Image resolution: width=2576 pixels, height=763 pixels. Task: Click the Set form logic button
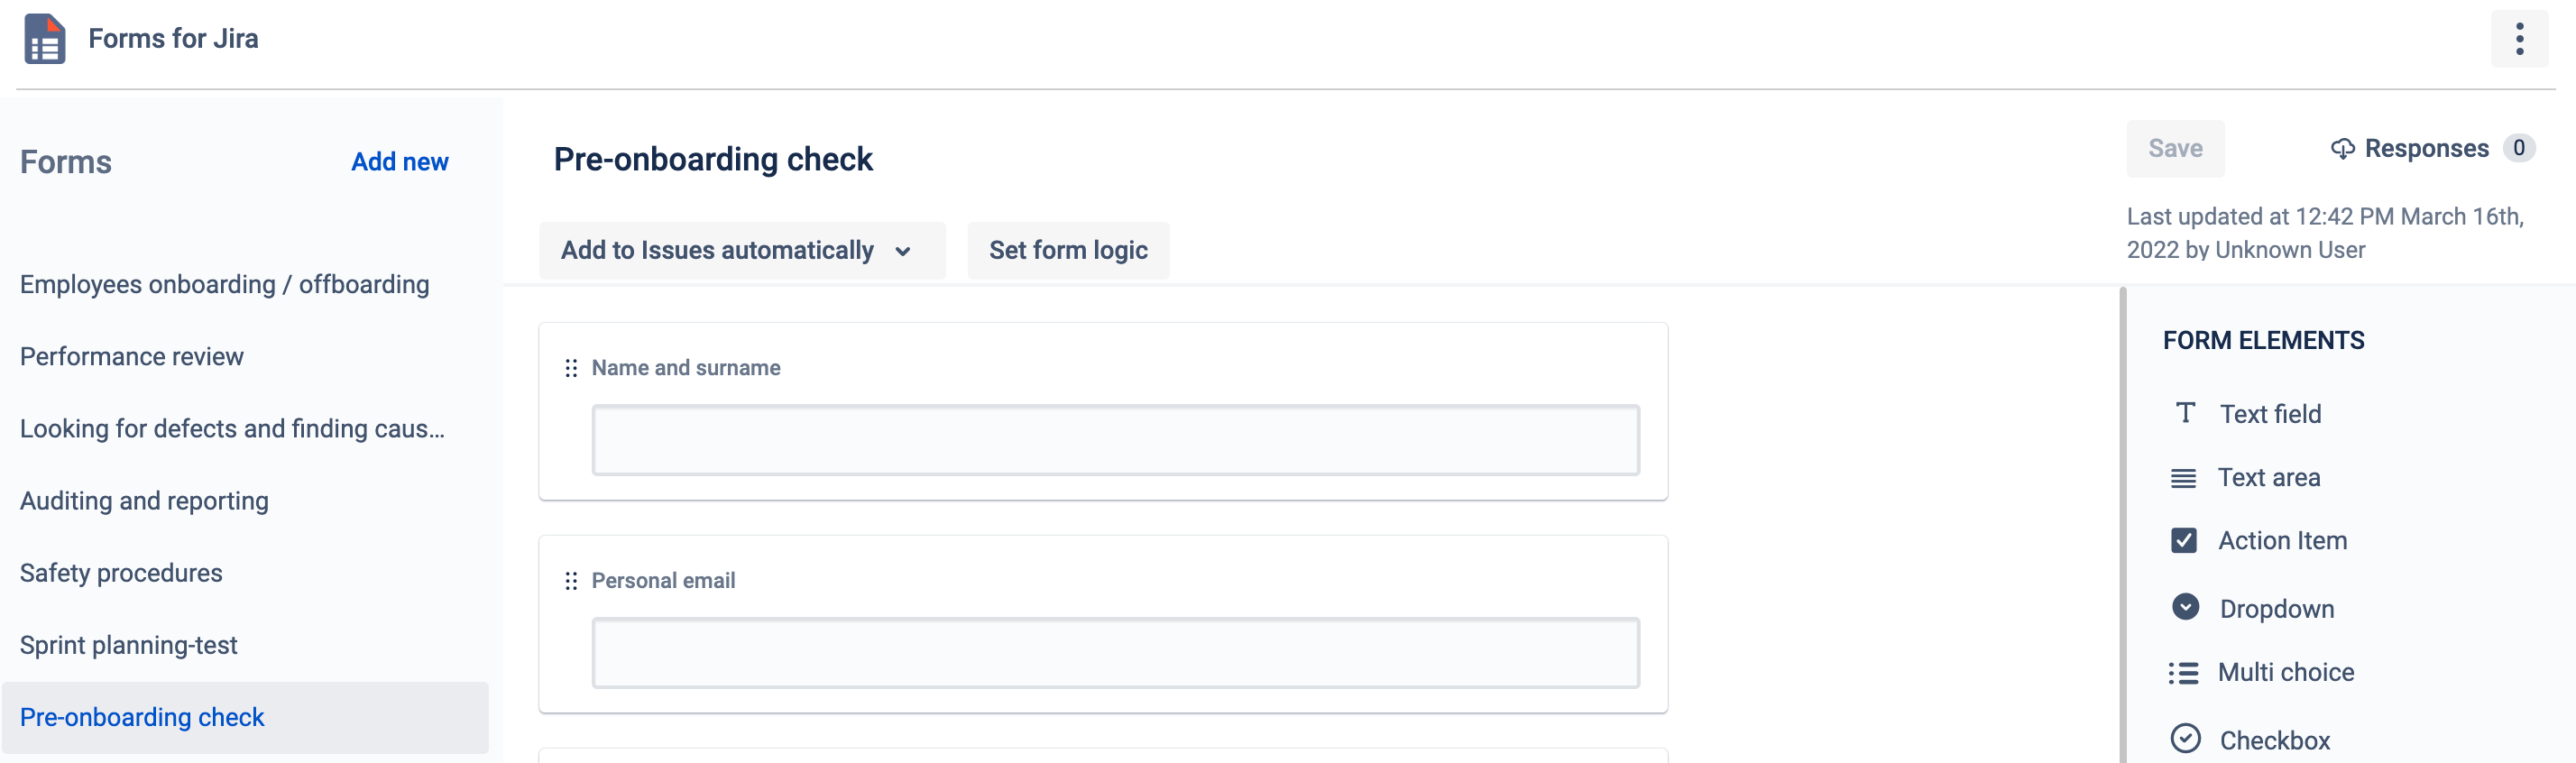(x=1068, y=250)
